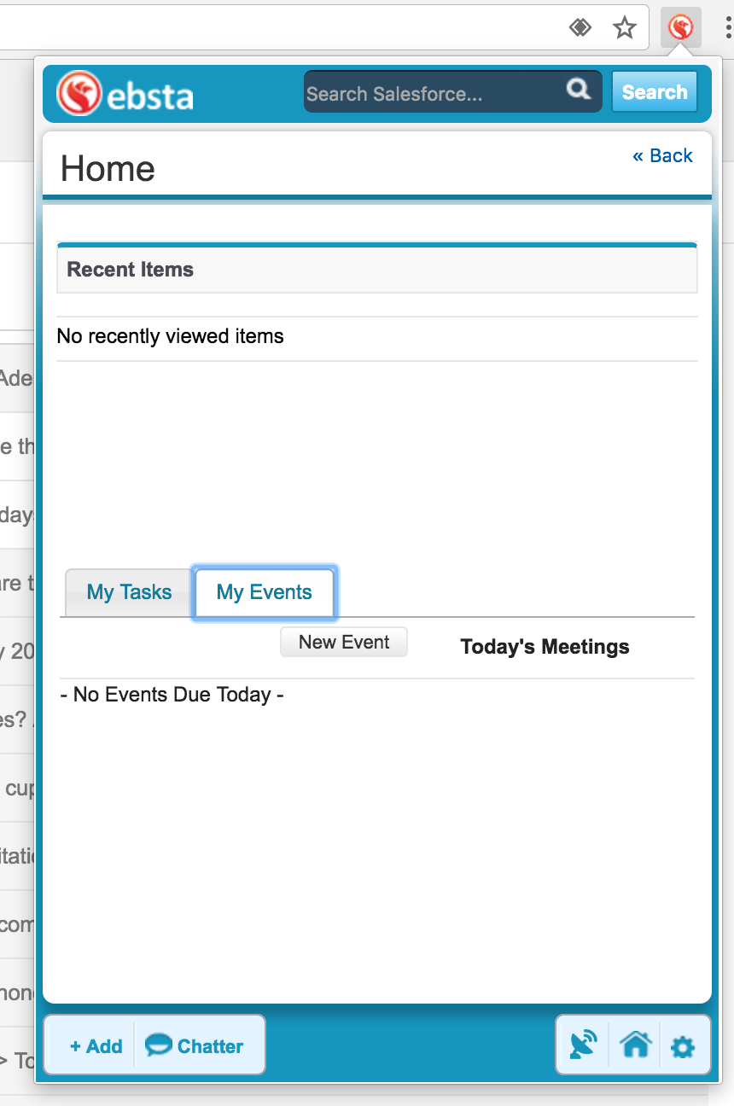734x1106 pixels.
Task: Click the + Add button
Action: [x=96, y=1045]
